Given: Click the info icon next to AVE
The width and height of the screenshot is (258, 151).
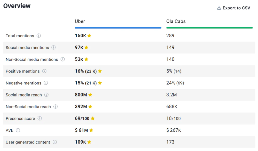Looking at the screenshot, I should coord(18,130).
